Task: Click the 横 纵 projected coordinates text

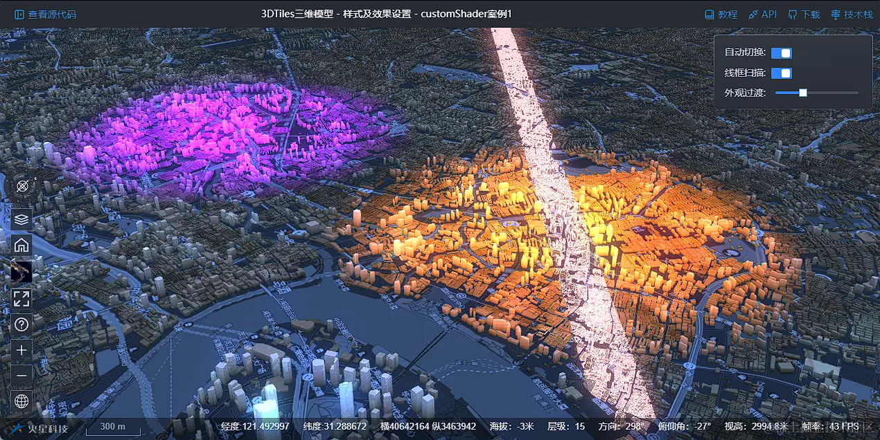Action: tap(428, 426)
